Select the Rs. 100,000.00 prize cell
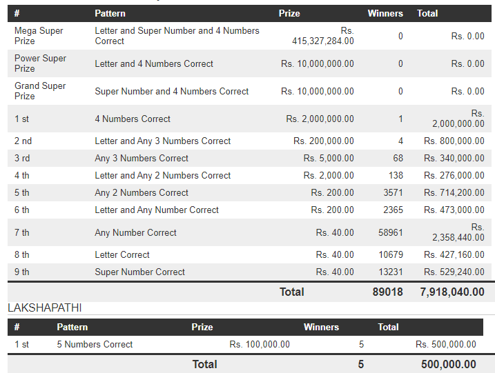495x373 pixels. tap(260, 344)
